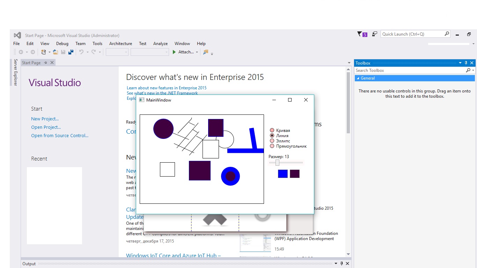Open the Output panel window position dropdown
This screenshot has height=268, width=477.
coord(336,264)
